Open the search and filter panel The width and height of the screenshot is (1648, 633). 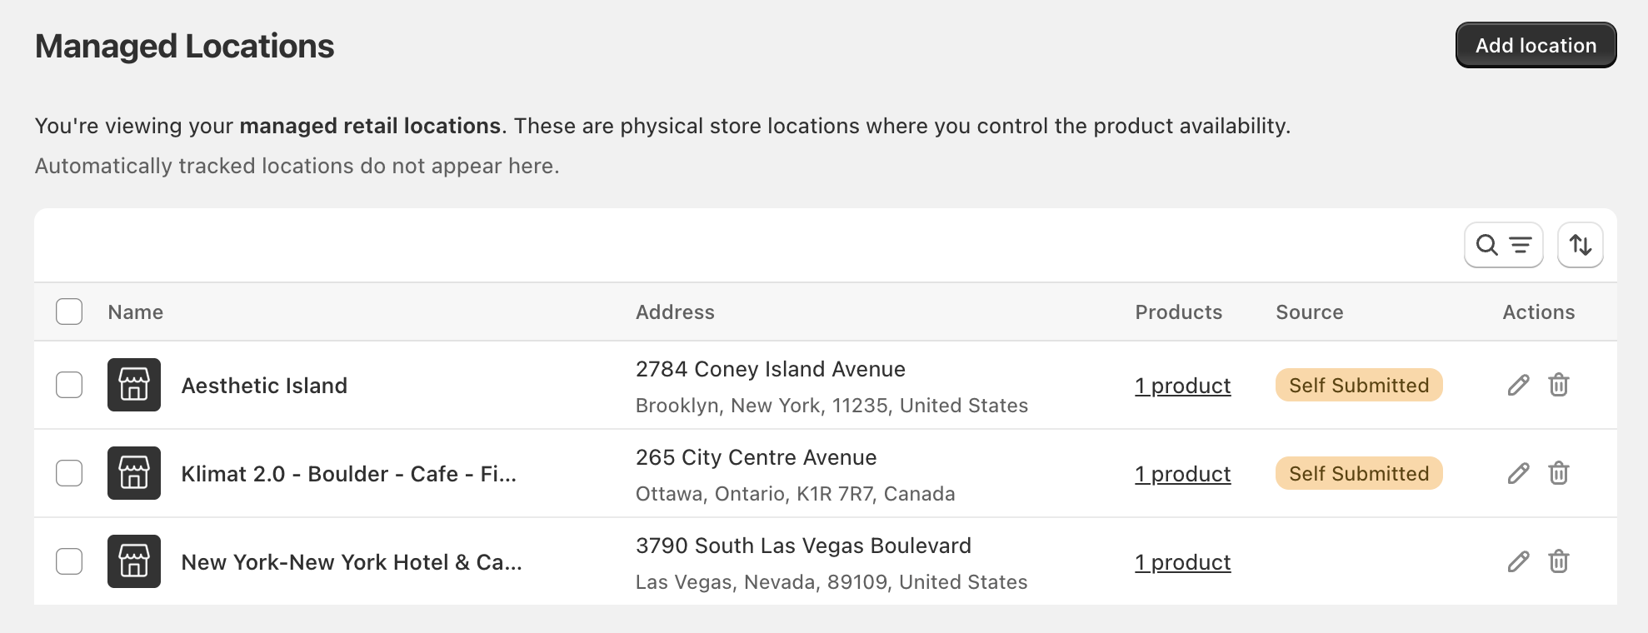tap(1503, 245)
